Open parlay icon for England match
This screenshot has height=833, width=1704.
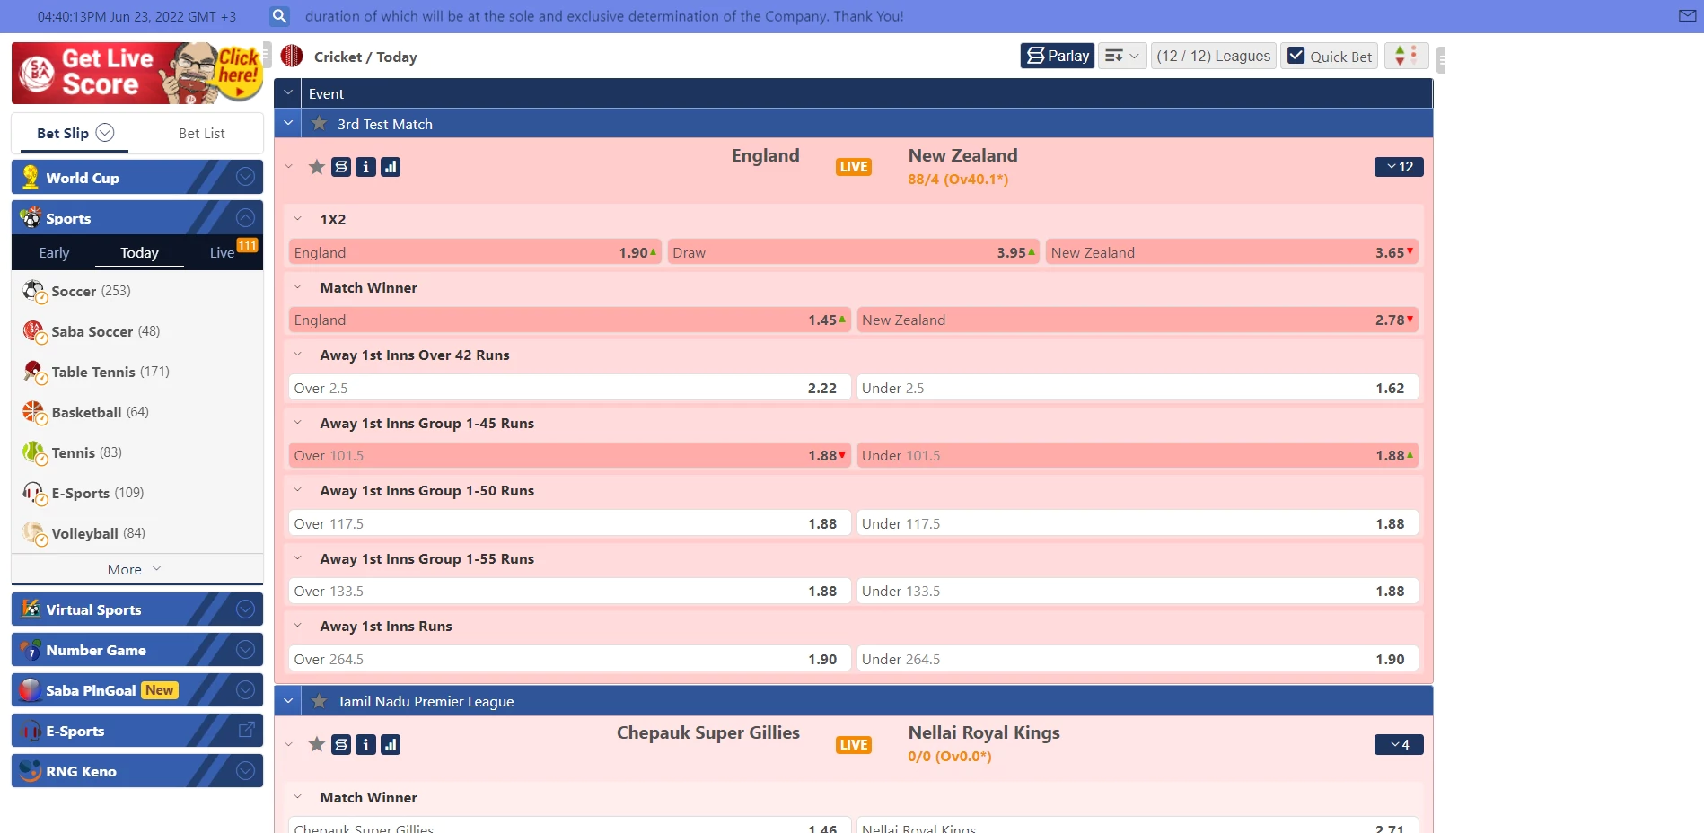point(341,167)
